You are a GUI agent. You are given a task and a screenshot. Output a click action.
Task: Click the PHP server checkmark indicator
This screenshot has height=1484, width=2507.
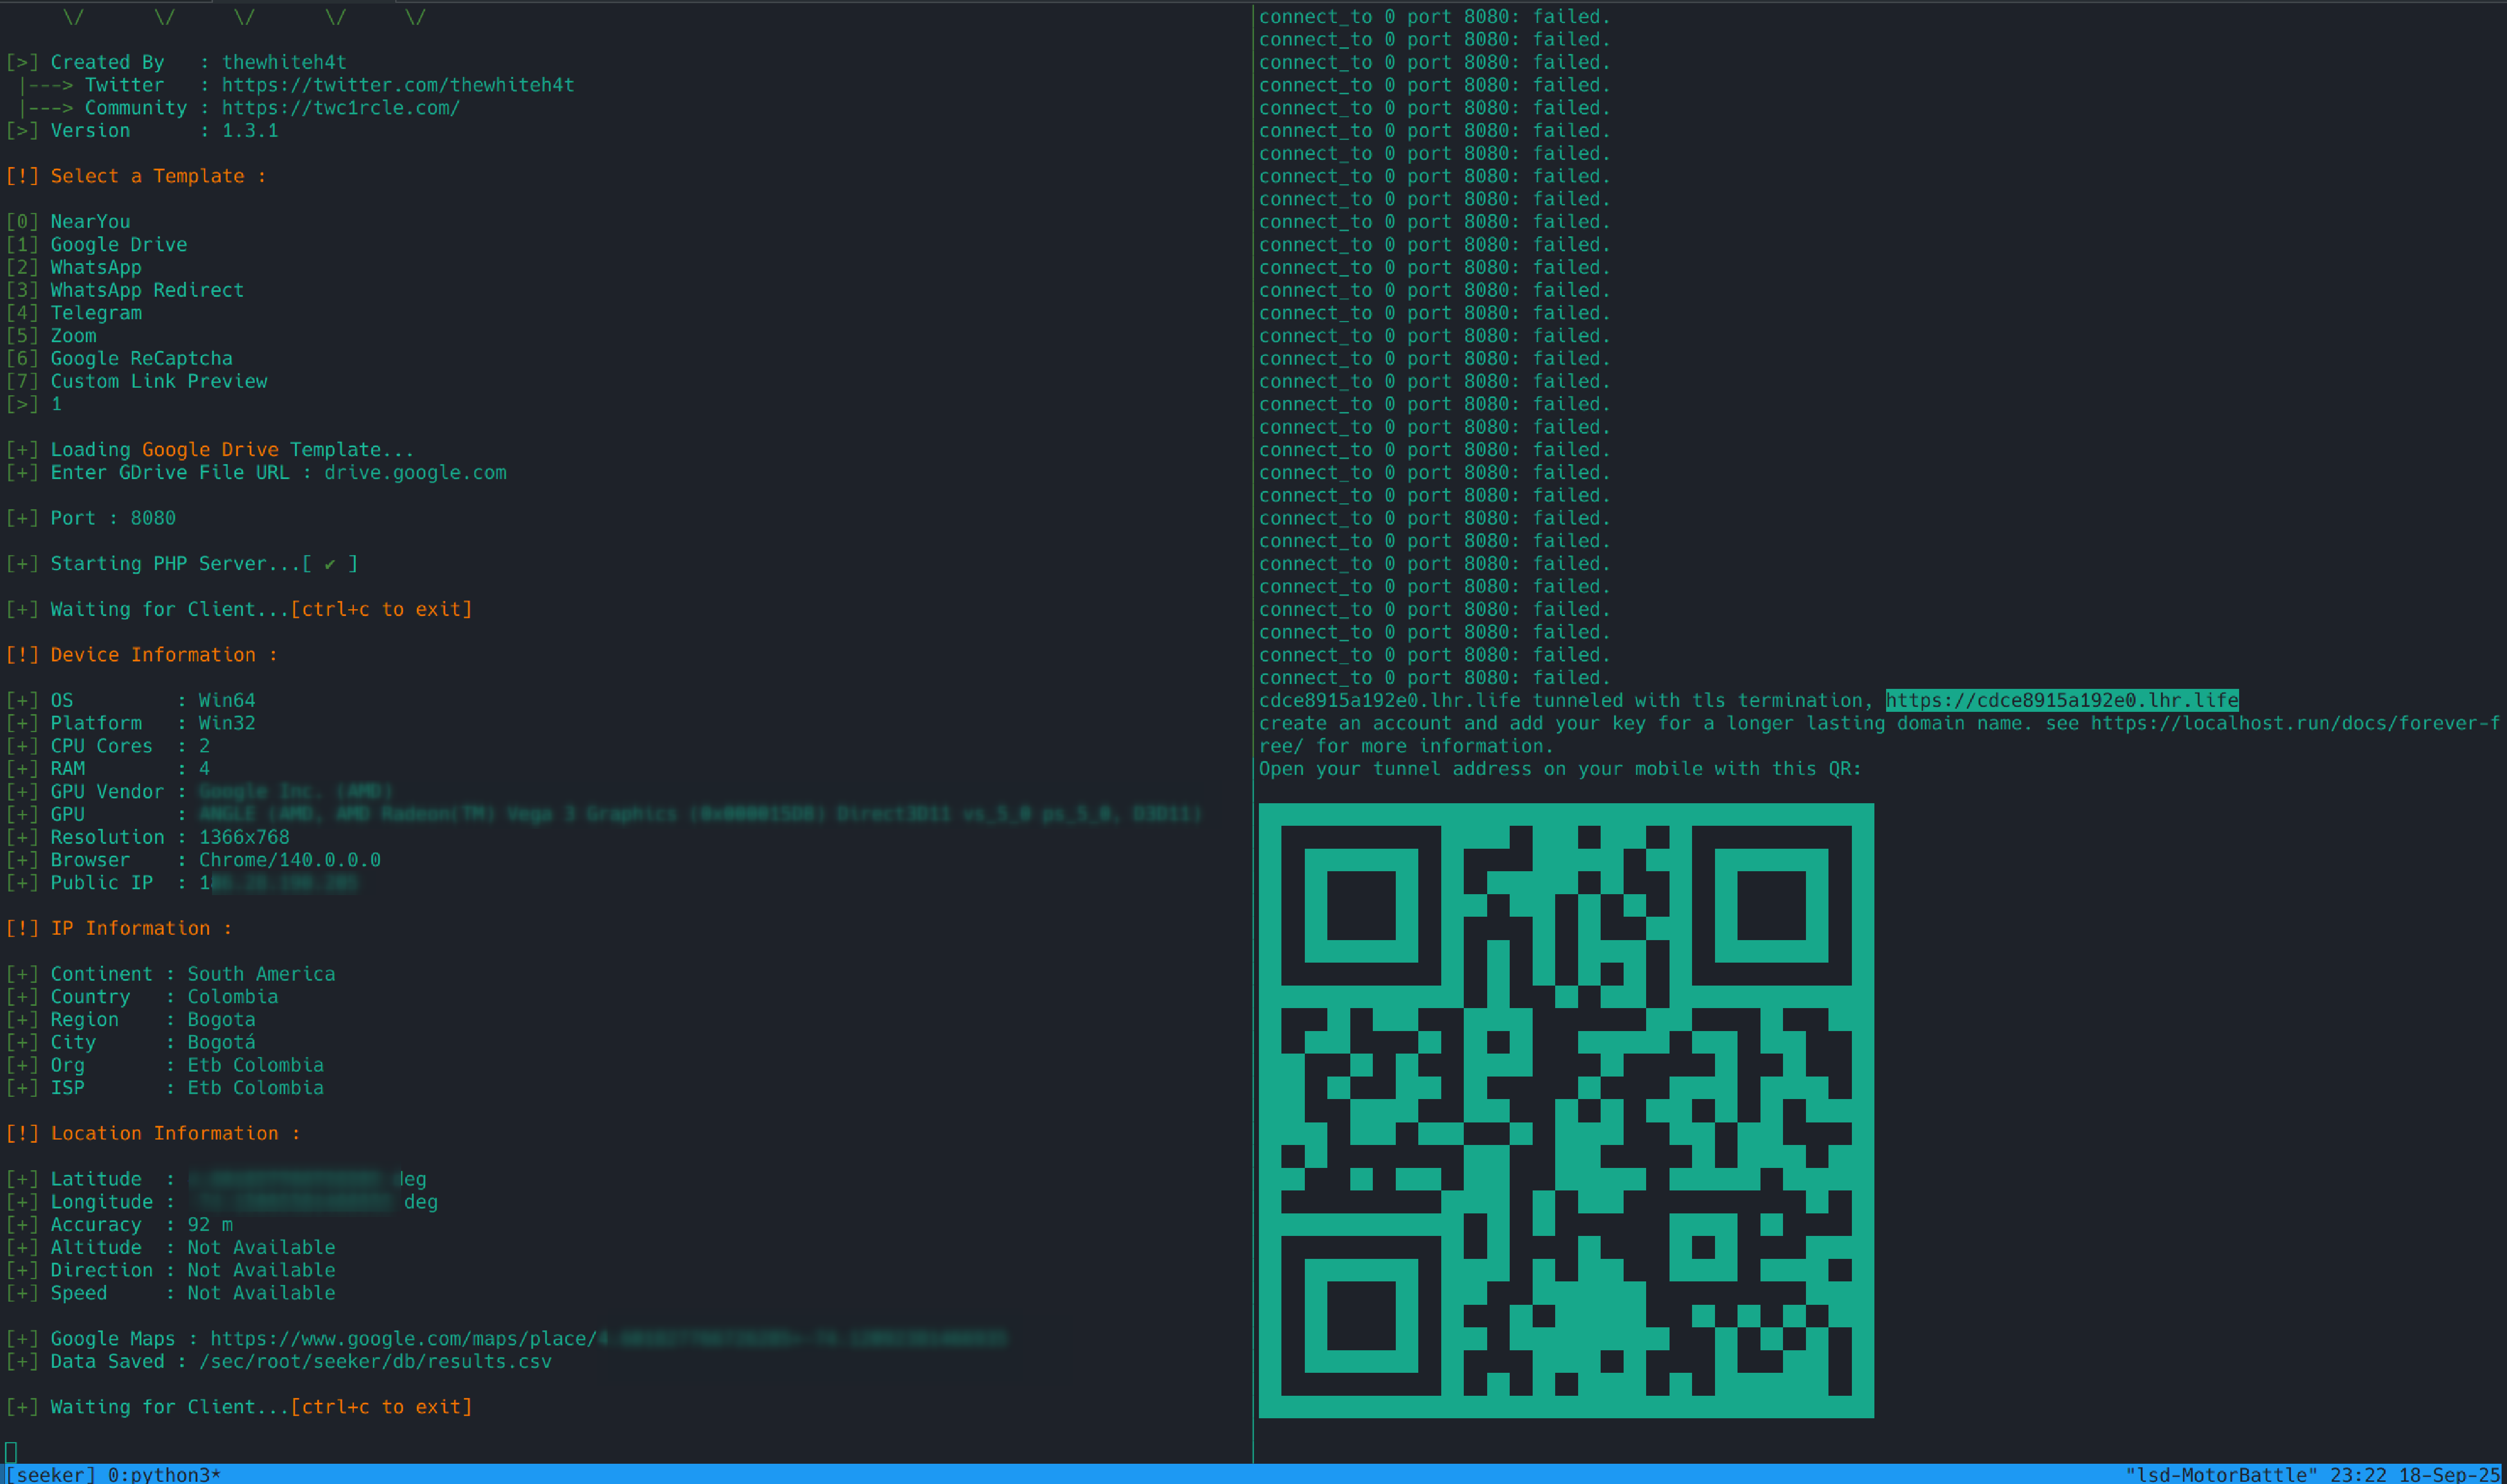[x=329, y=564]
